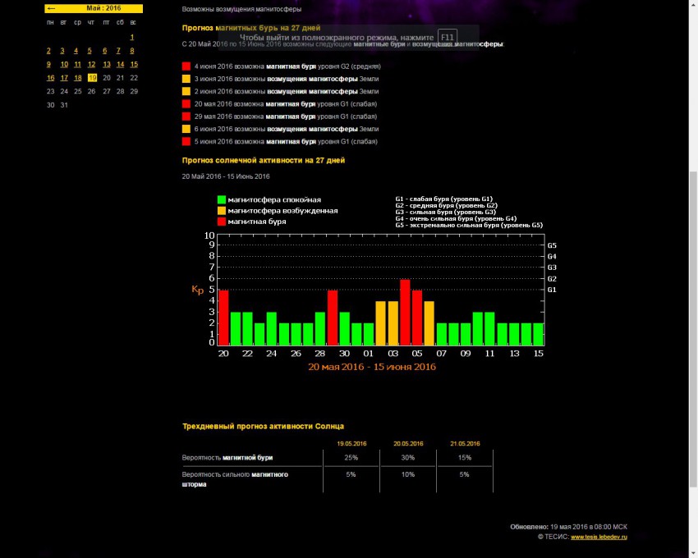Open the www.tesis.lebedev.ru link

pyautogui.click(x=599, y=537)
